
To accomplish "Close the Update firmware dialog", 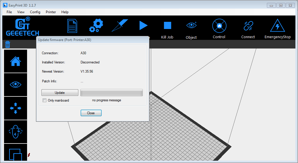I will (x=91, y=113).
